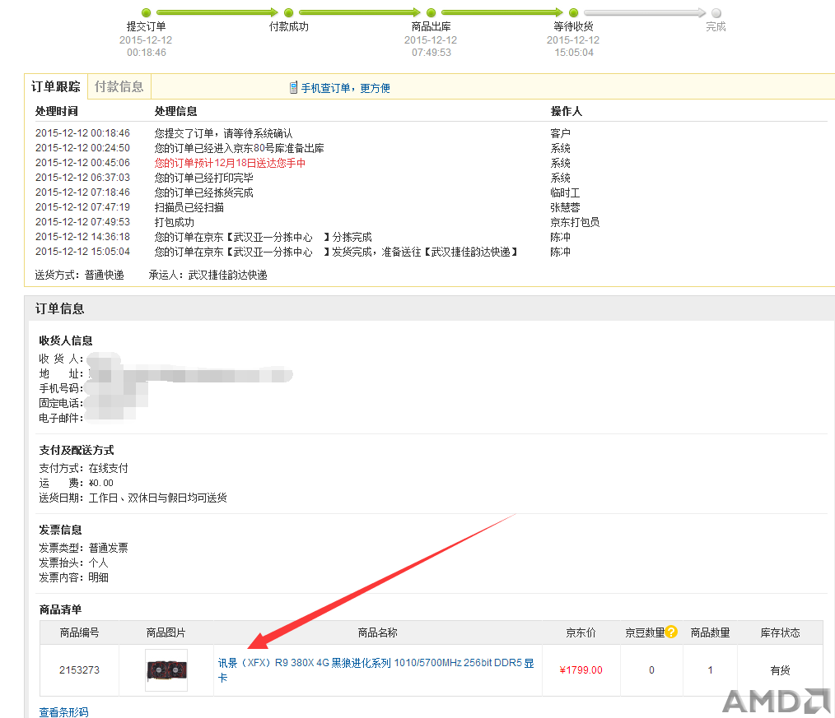835x718 pixels.
Task: Click the 京东价 column header
Action: [581, 633]
